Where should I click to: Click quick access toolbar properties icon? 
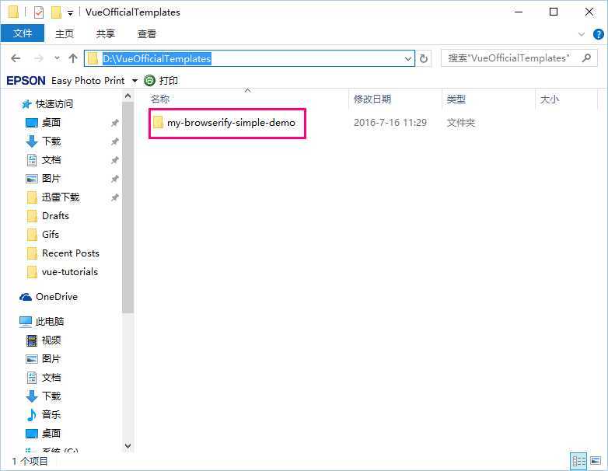[39, 12]
